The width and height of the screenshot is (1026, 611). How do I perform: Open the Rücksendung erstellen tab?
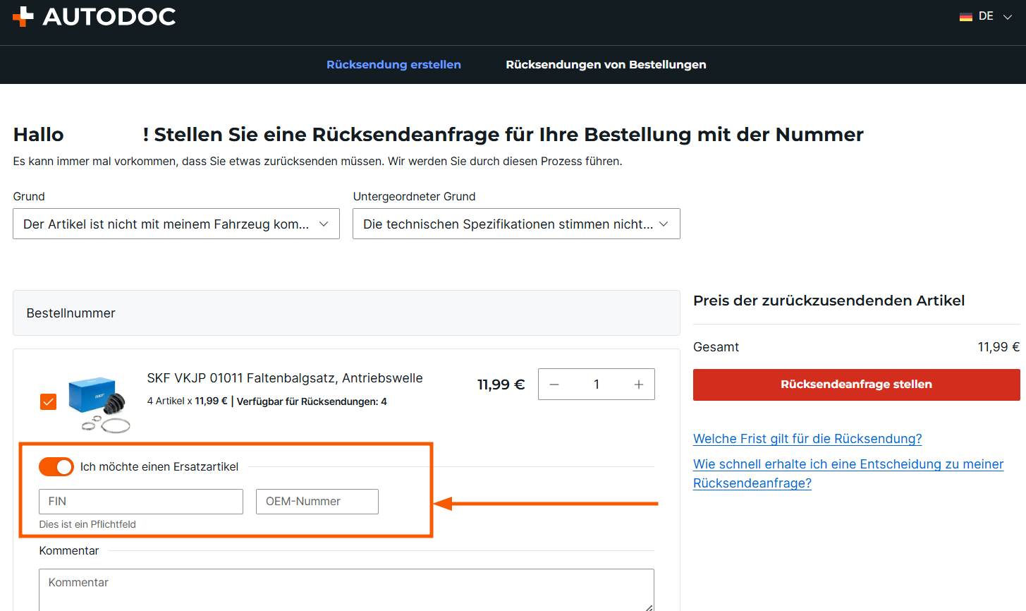click(393, 65)
